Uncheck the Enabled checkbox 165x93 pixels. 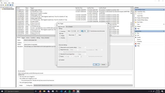coord(60,60)
